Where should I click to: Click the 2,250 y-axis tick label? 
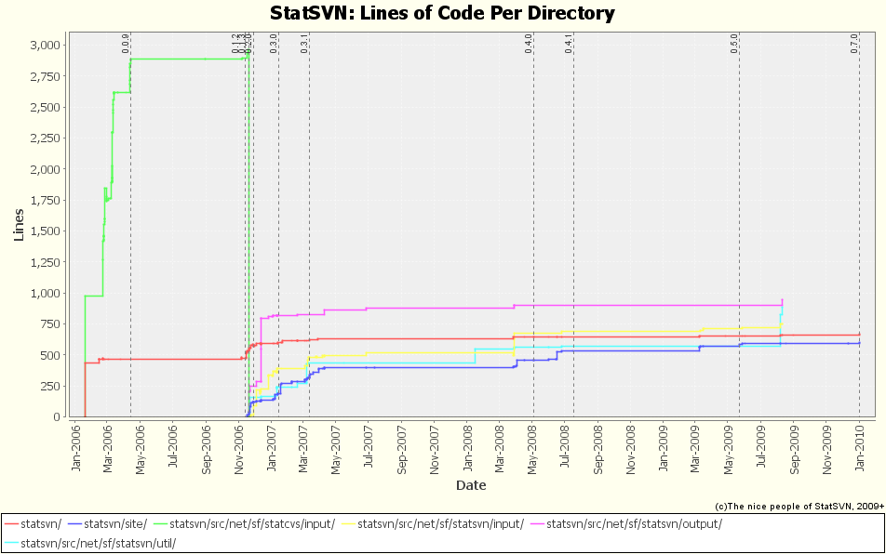[45, 138]
